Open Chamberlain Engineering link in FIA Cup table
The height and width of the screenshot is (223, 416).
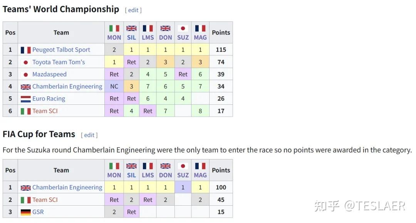coord(67,187)
